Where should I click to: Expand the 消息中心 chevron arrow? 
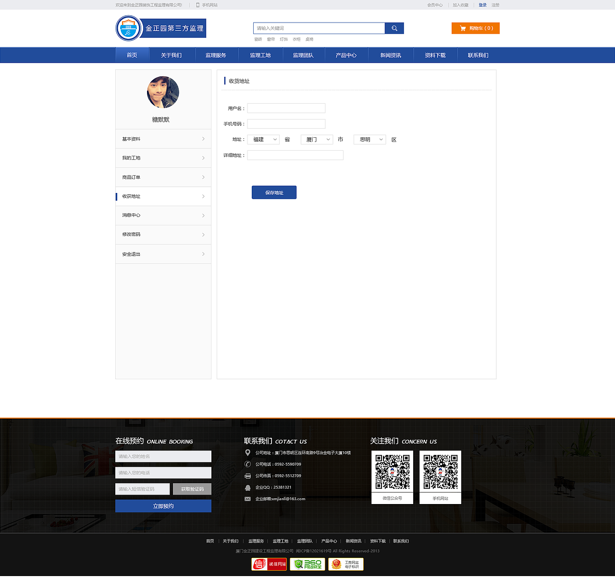(x=203, y=216)
